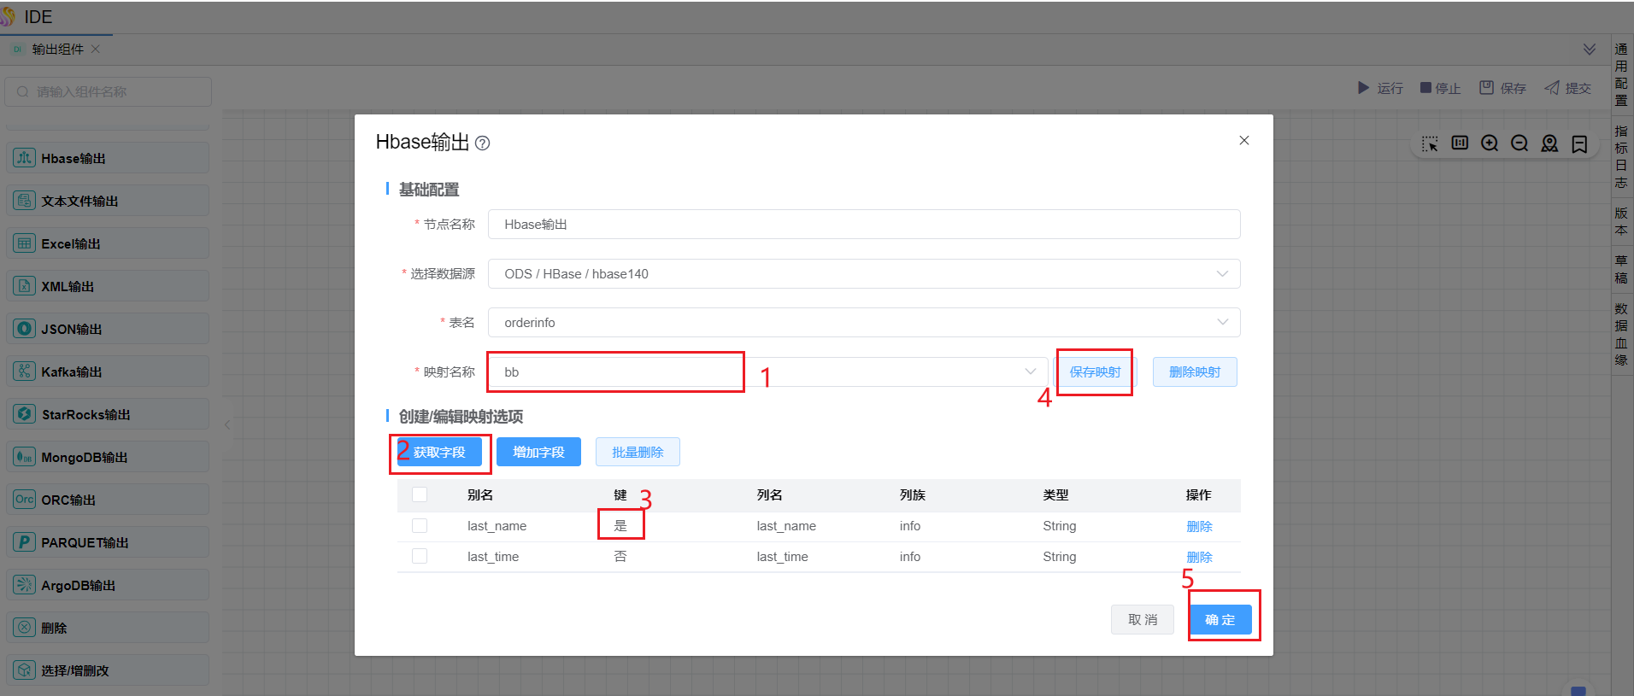Click the bookmark icon in canvas toolbar
1634x696 pixels.
[x=1579, y=144]
